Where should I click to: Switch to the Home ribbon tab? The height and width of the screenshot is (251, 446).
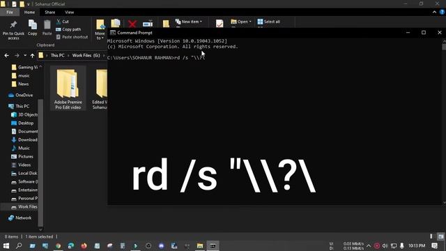29,13
